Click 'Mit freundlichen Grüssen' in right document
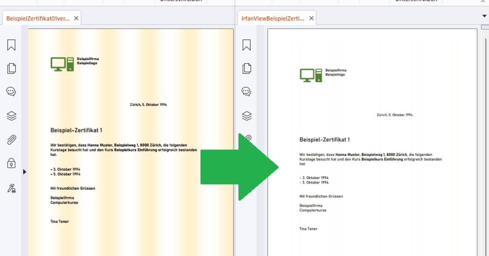 tap(321, 196)
